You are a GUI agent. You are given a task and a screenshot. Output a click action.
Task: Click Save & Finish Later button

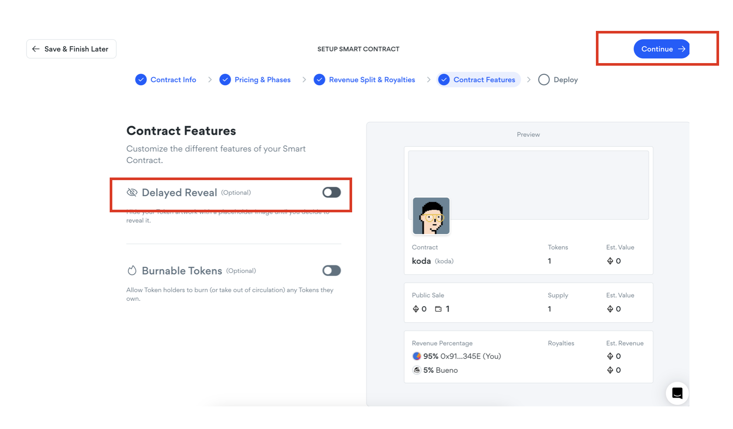pos(71,49)
